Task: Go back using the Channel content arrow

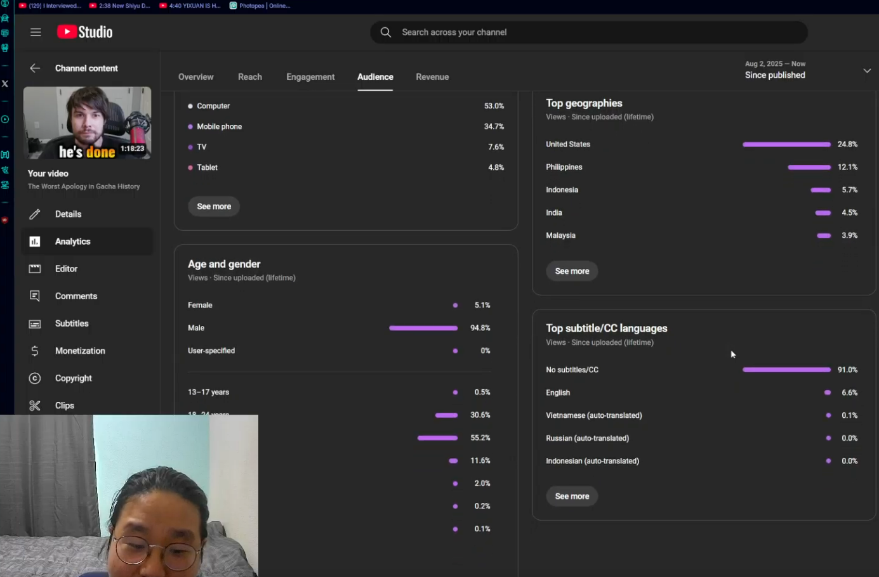Action: [x=35, y=68]
